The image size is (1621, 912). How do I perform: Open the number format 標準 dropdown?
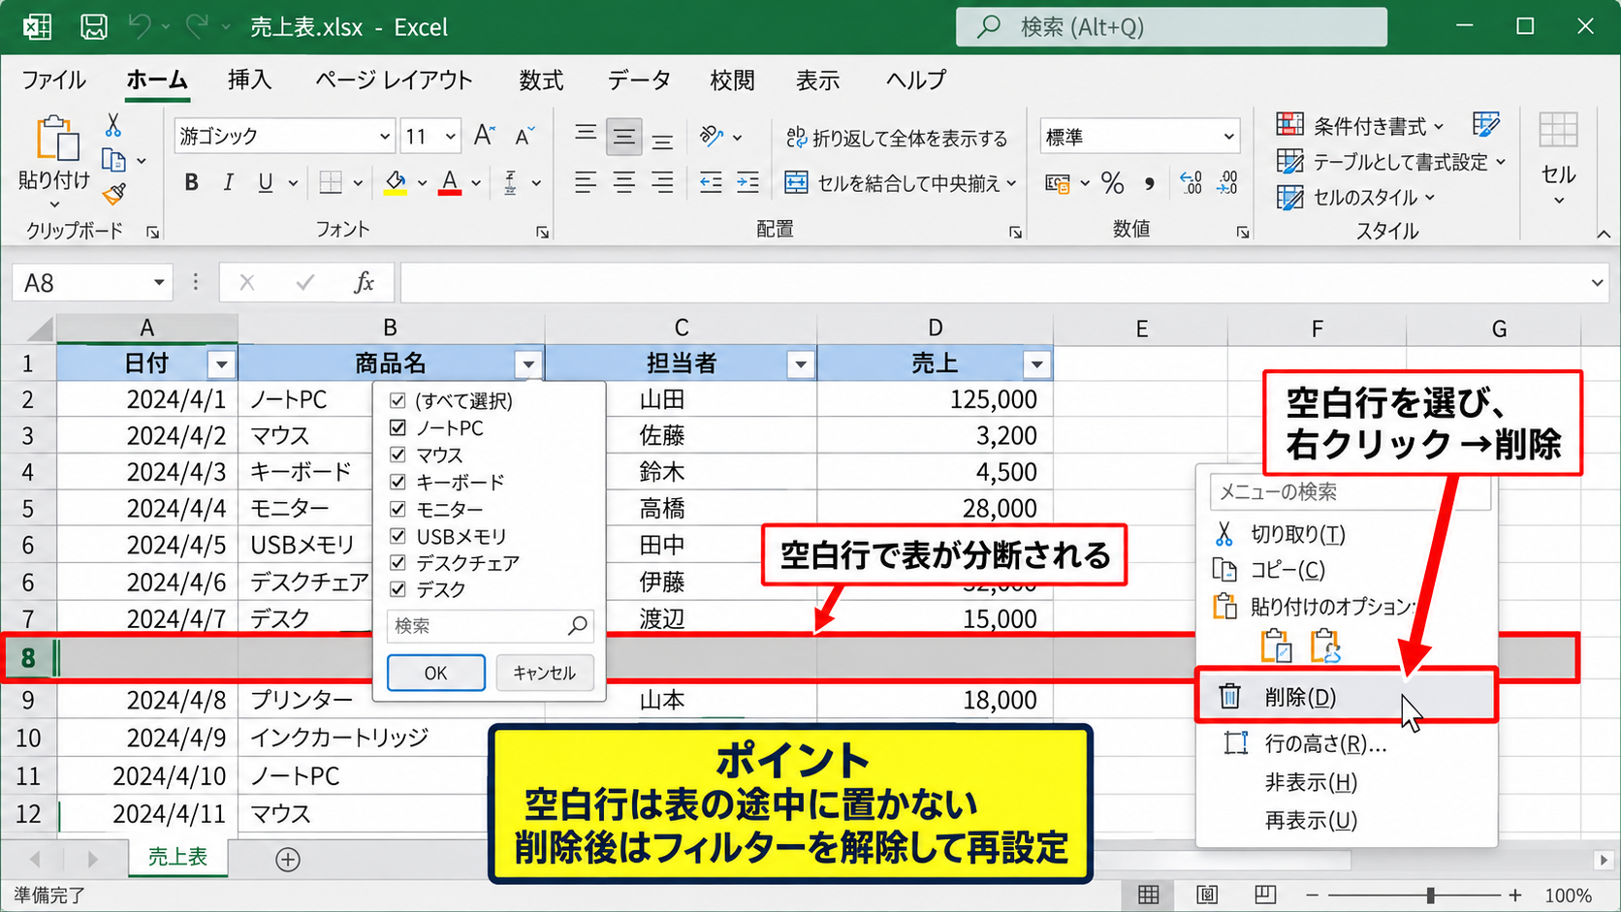[x=1229, y=137]
